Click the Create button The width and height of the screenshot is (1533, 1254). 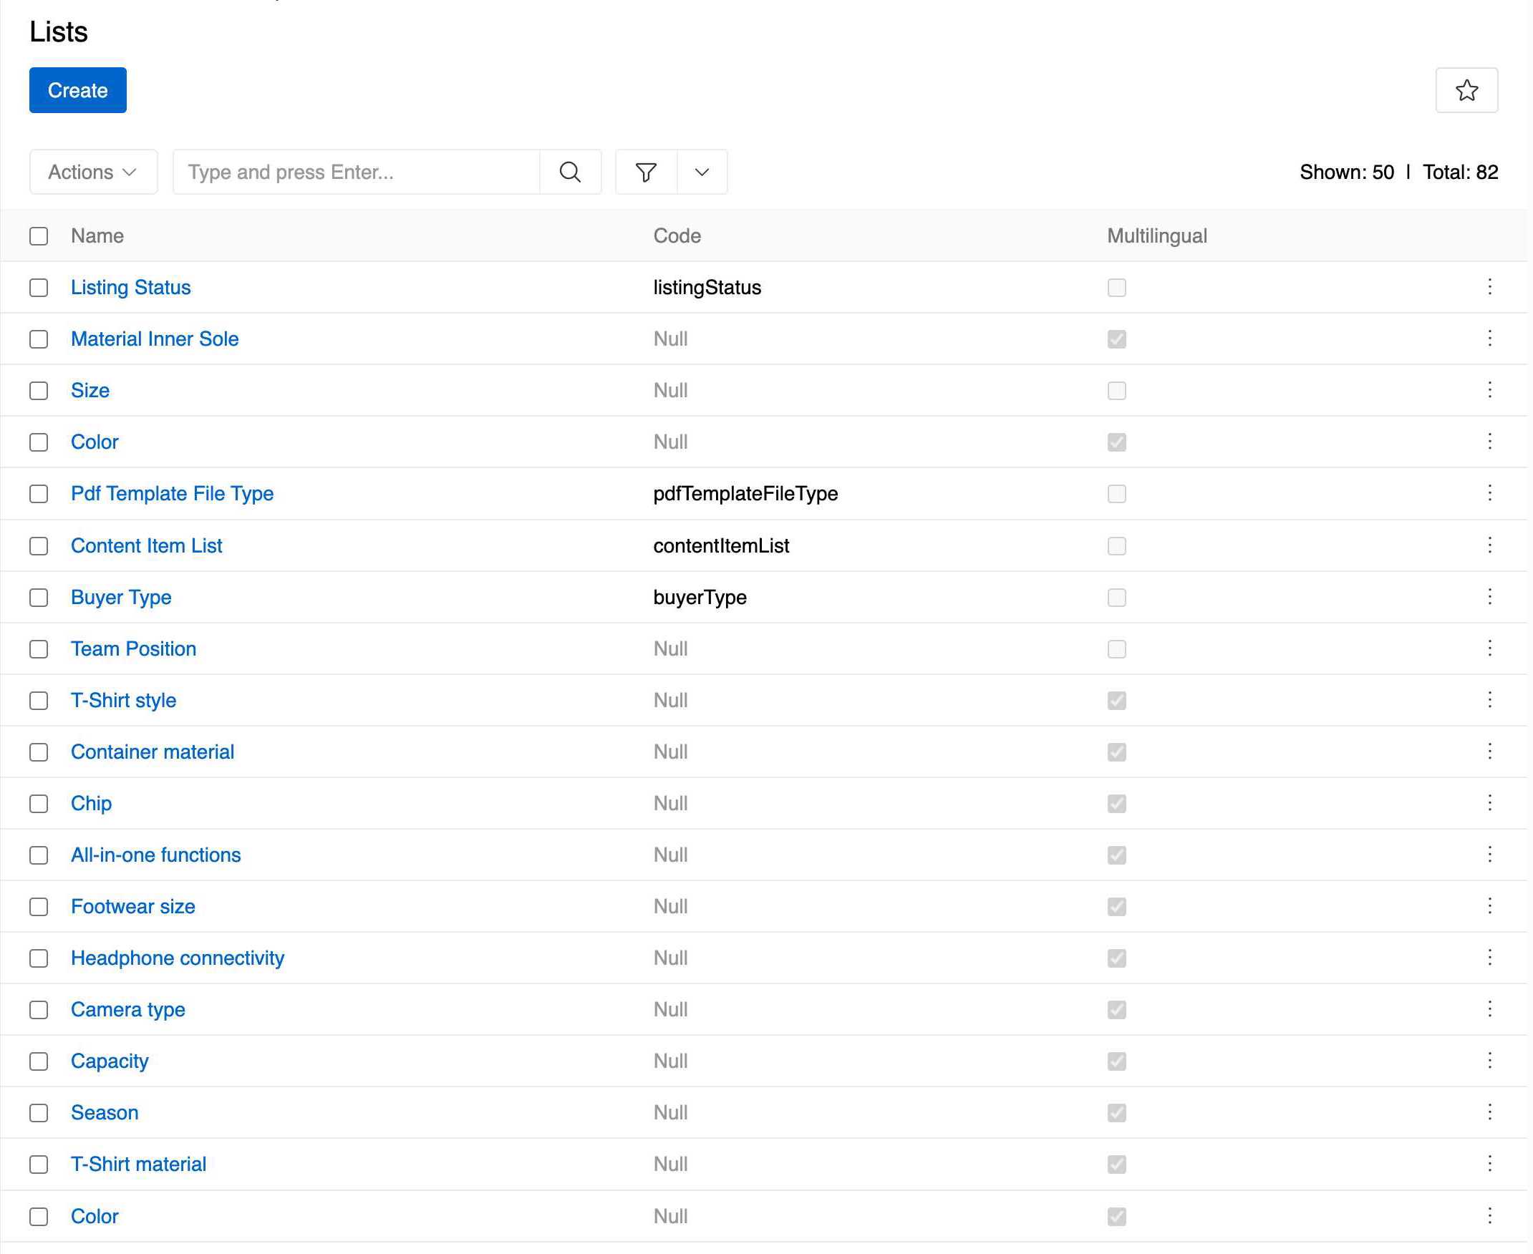pos(77,89)
